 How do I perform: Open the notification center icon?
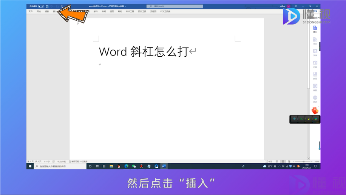click(315, 166)
